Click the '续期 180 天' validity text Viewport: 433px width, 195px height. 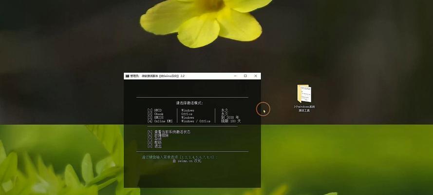point(231,121)
